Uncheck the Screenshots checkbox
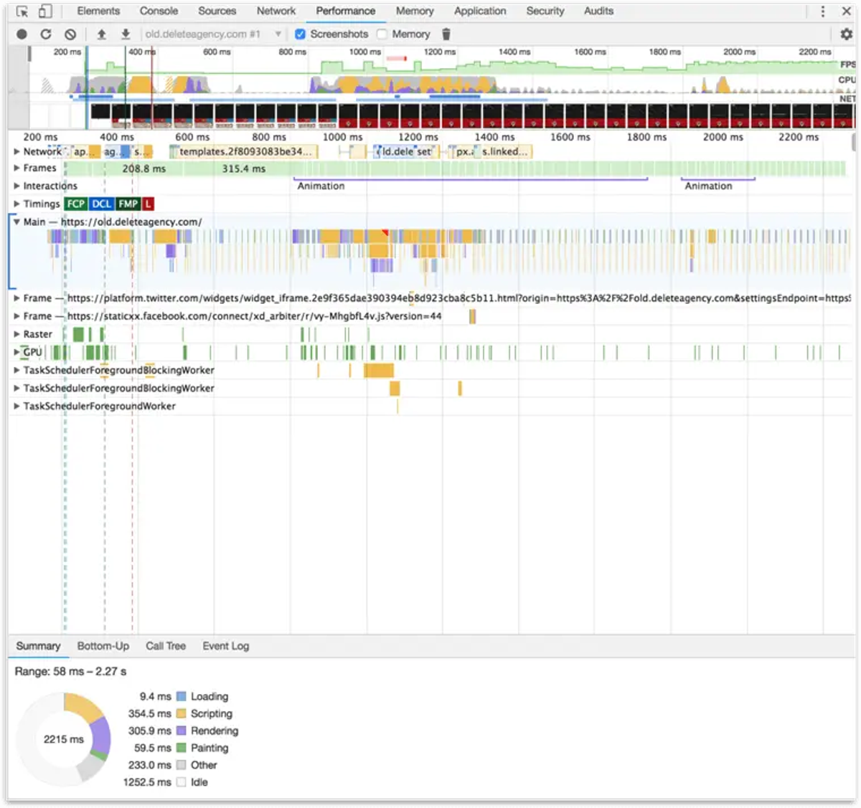 (300, 34)
